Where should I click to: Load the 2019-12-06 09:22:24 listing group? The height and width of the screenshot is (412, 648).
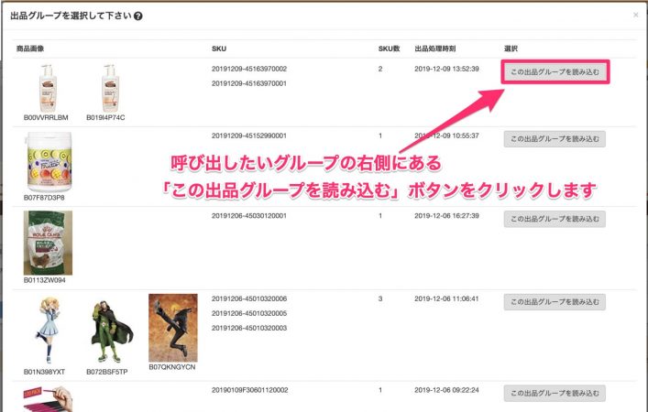pyautogui.click(x=555, y=393)
